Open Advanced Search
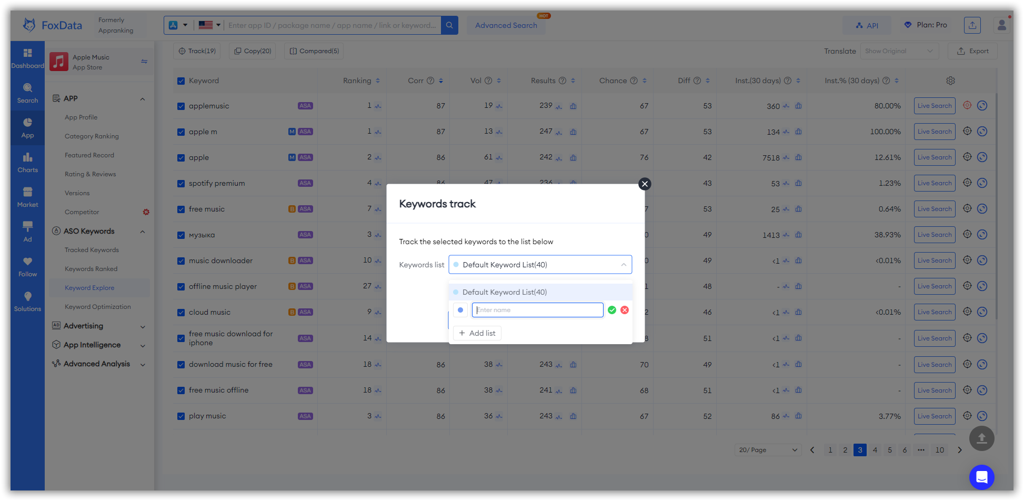The height and width of the screenshot is (501, 1024). click(506, 25)
